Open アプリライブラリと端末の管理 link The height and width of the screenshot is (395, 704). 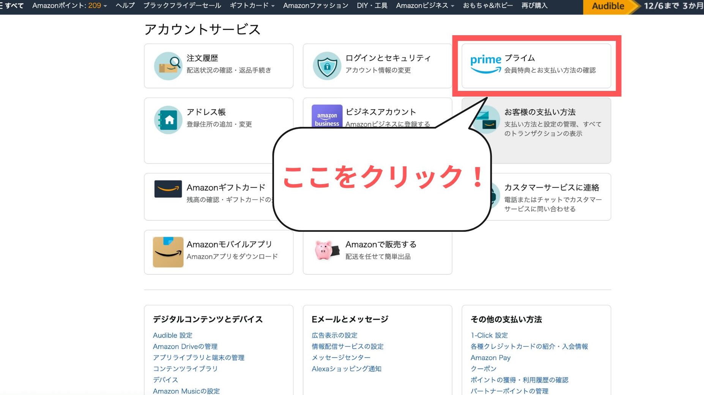(x=198, y=358)
